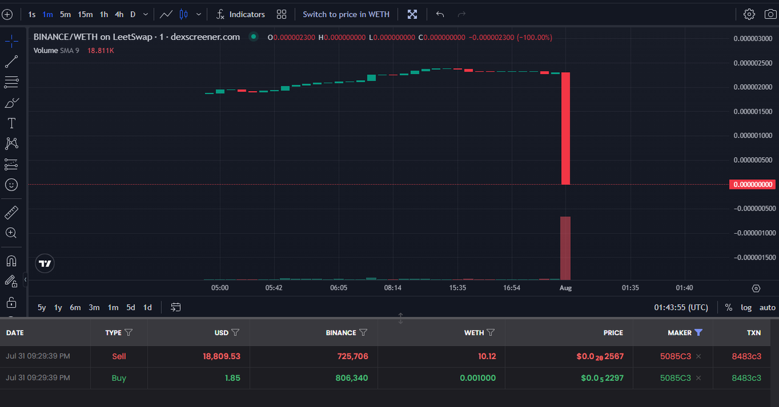This screenshot has height=407, width=779.
Task: Select the 4h timeframe
Action: 119,14
